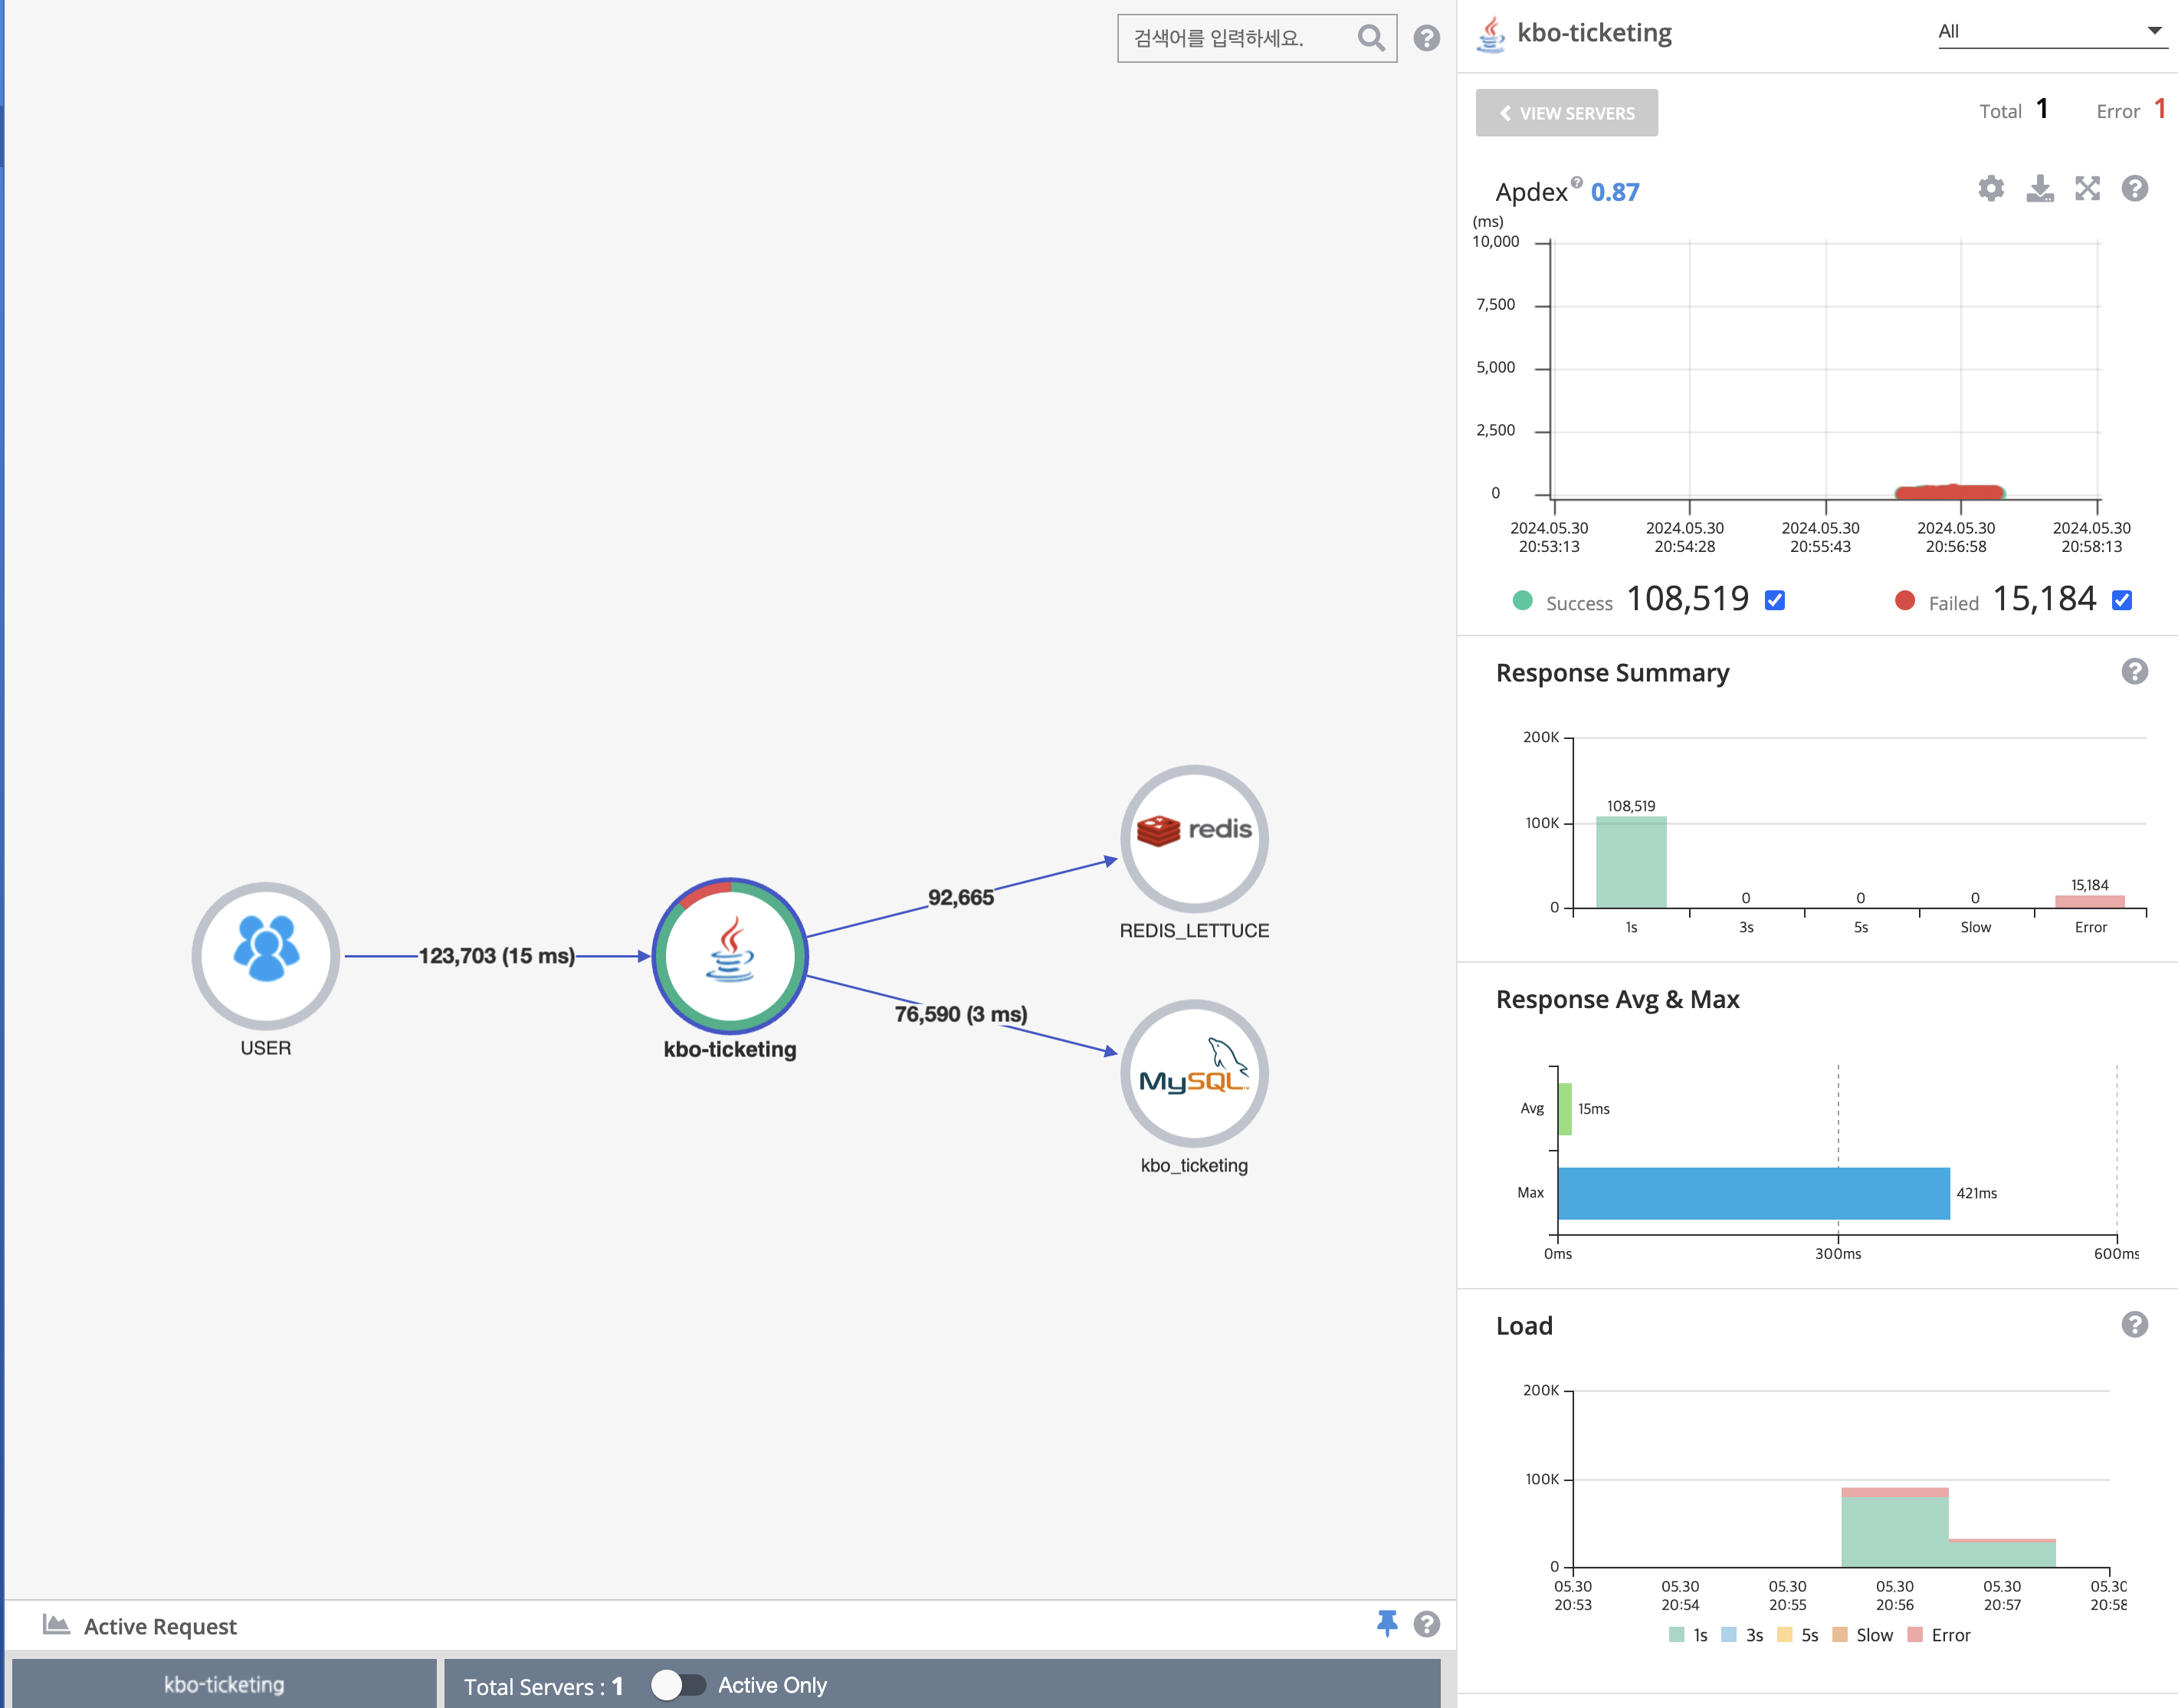Select the REDIS_LETTUCE node
This screenshot has width=2178, height=1708.
[1193, 839]
